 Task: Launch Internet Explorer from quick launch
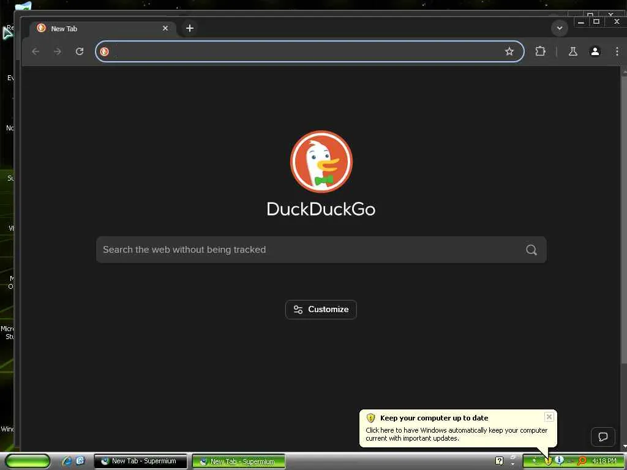click(x=67, y=461)
